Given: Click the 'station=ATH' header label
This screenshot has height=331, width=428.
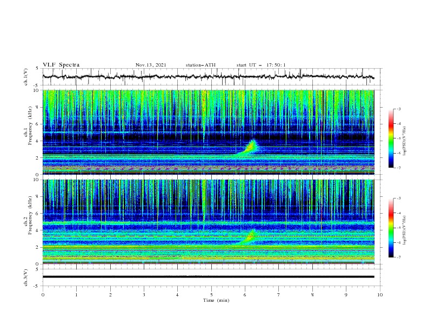Looking at the screenshot, I should (x=200, y=65).
